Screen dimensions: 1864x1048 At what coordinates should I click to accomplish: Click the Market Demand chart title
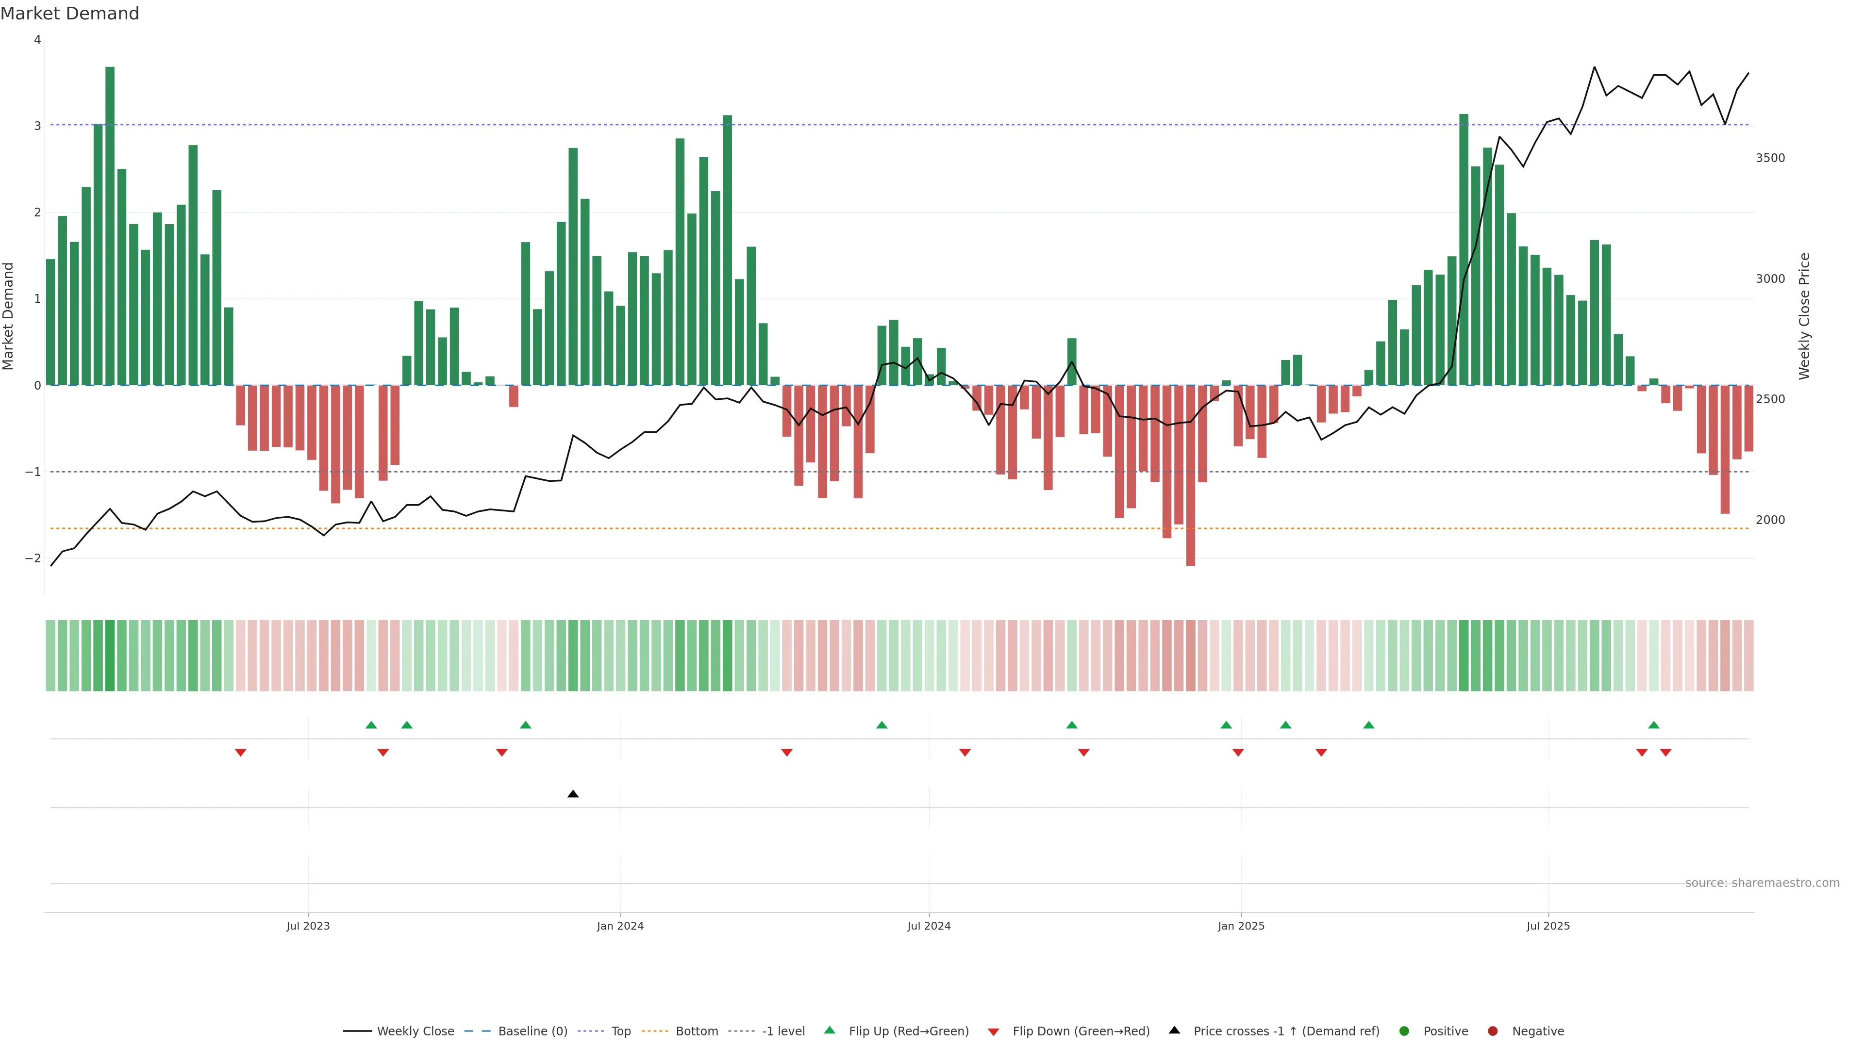click(69, 14)
